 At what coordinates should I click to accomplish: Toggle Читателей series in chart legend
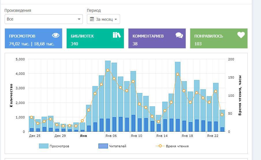click(118, 146)
